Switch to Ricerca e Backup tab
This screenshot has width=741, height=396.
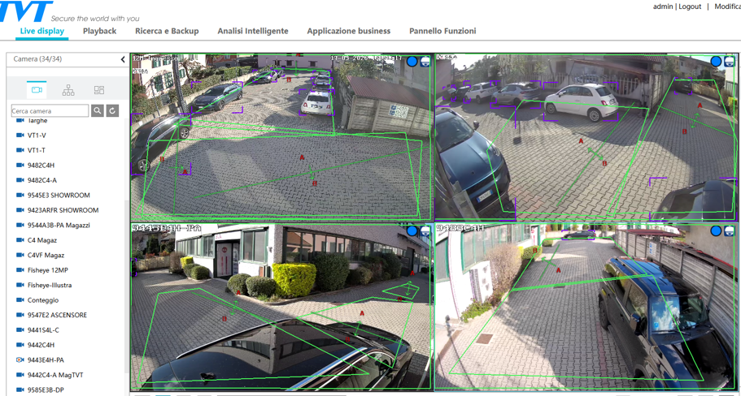click(x=167, y=31)
